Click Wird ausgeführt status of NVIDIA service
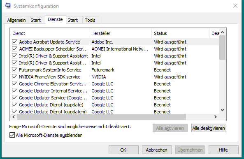The image size is (244, 159). tap(170, 77)
